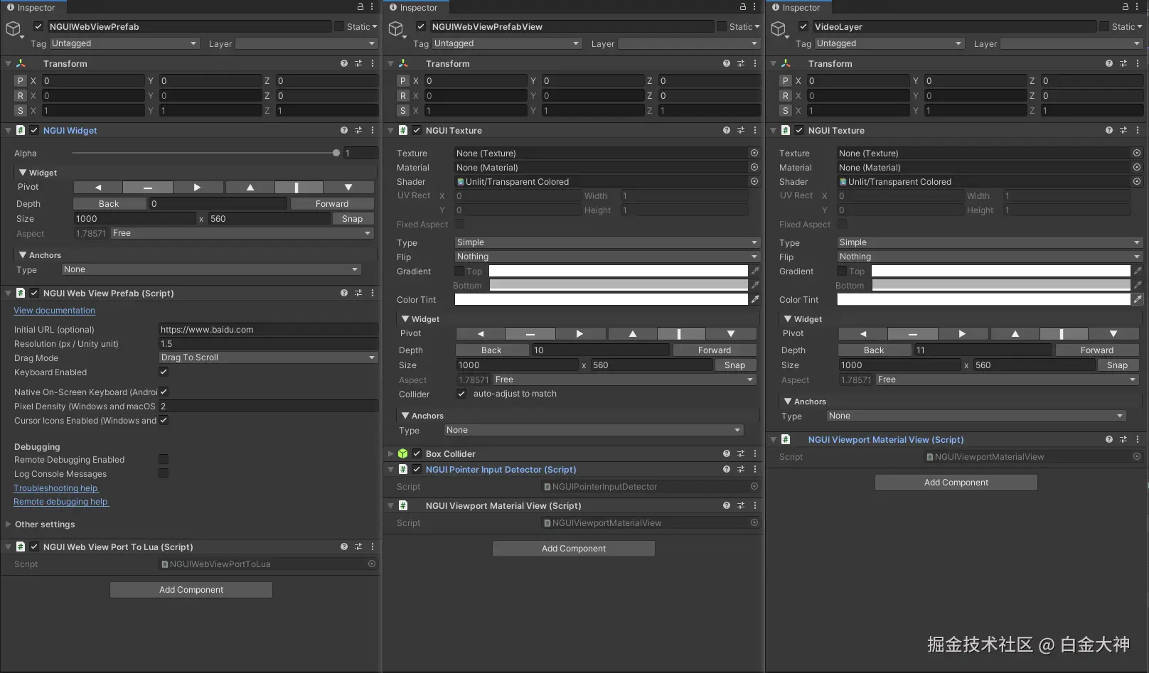
Task: Click the Alpha slider handle
Action: point(336,153)
